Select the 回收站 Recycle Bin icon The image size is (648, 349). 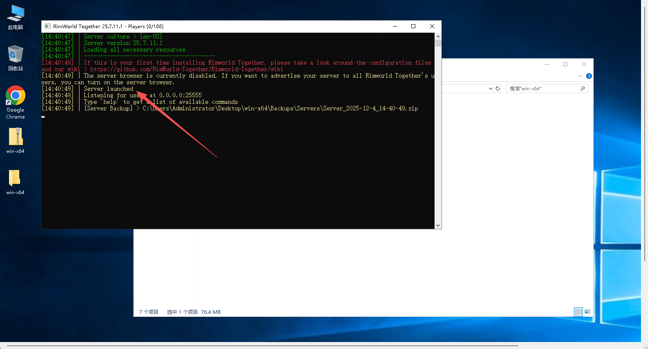16,57
